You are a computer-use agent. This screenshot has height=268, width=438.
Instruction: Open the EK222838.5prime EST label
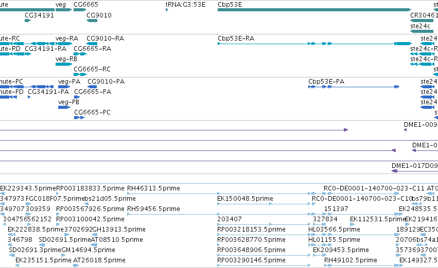[36, 229]
